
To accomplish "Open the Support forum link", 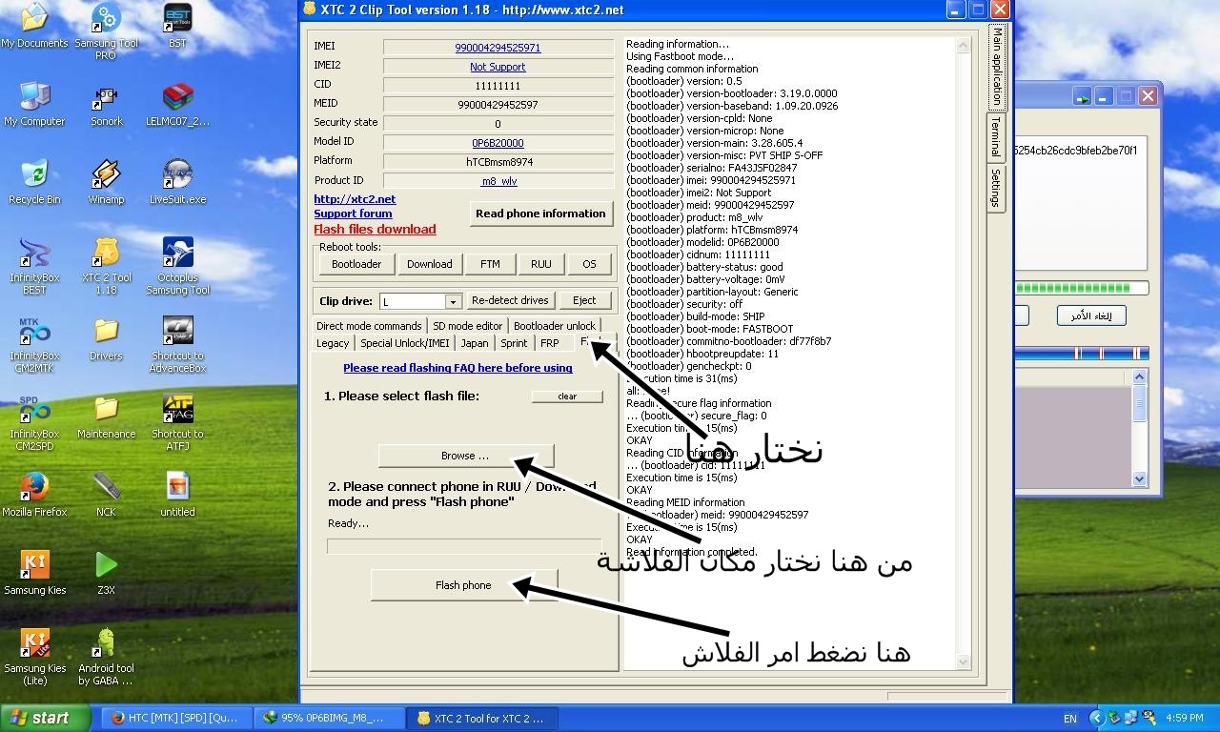I will [x=353, y=213].
